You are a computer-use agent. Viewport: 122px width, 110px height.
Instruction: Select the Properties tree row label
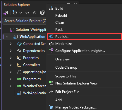tap(31, 58)
